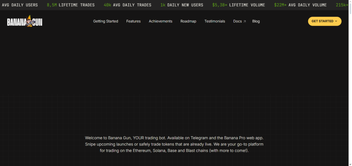Jump to the Roadmap section
The width and height of the screenshot is (352, 166).
point(188,21)
